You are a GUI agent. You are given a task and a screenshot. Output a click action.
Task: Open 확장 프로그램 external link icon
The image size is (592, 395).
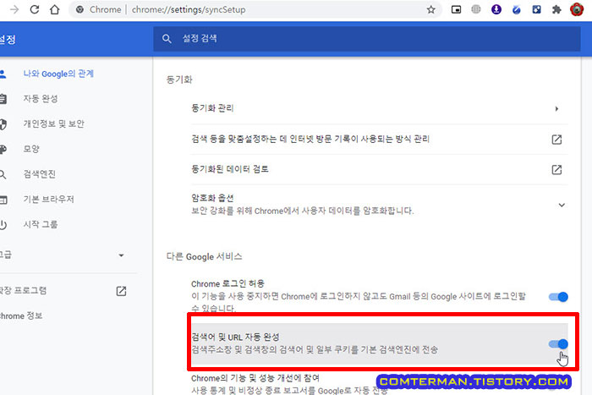click(121, 291)
